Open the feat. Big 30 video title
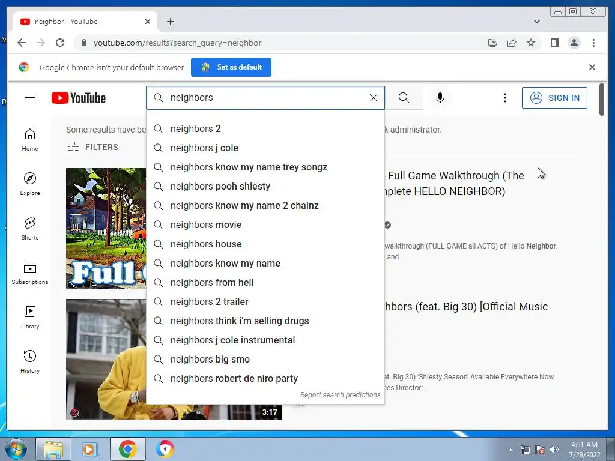The width and height of the screenshot is (615, 461). tap(466, 307)
